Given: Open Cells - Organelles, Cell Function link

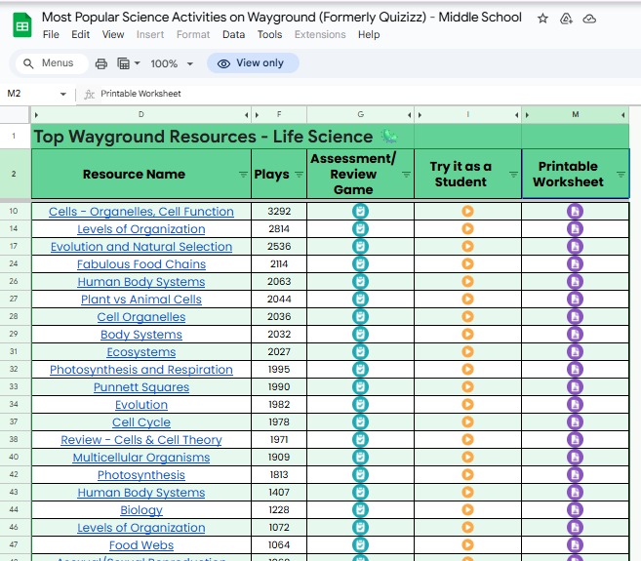Looking at the screenshot, I should [x=141, y=212].
